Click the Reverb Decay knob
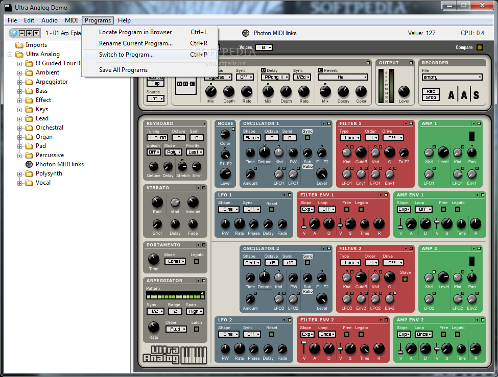This screenshot has width=498, height=377. point(343,91)
